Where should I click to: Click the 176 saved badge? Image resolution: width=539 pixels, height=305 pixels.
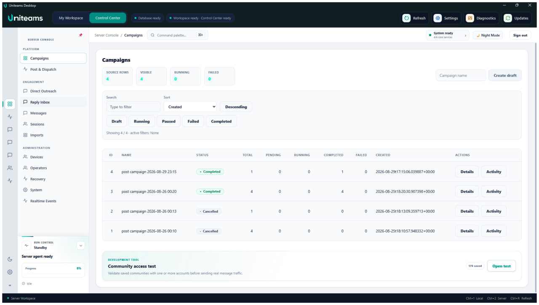pos(475,266)
